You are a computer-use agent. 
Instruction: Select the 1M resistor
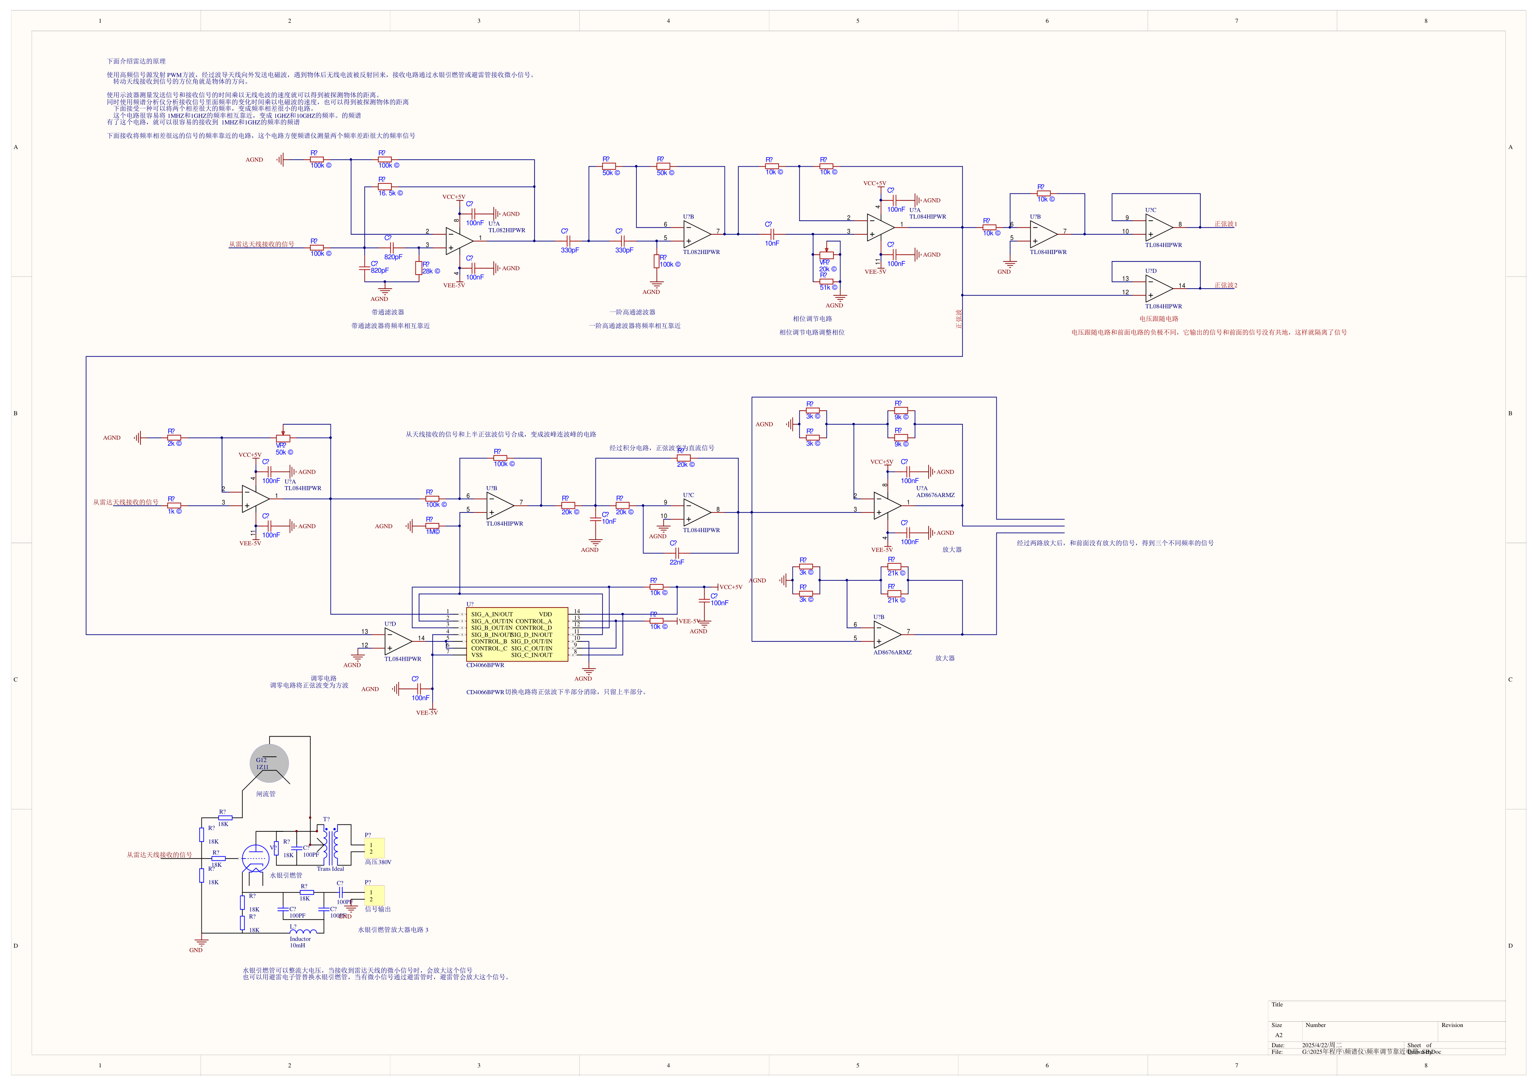pos(432,526)
